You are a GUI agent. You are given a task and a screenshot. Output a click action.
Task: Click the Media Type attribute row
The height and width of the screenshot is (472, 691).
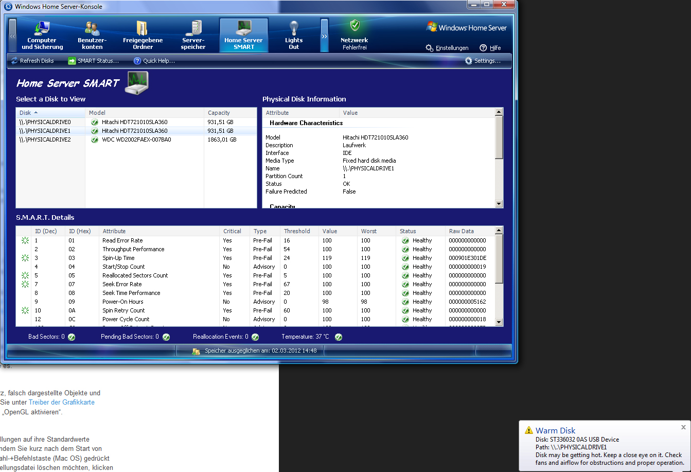point(378,161)
